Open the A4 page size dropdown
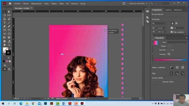Screen dimensions: 189x106 159,23
